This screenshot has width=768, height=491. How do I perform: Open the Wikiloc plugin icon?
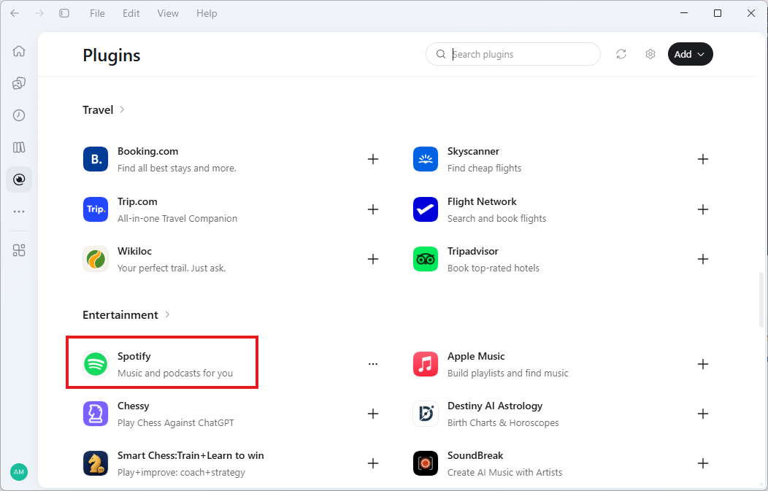click(x=96, y=259)
